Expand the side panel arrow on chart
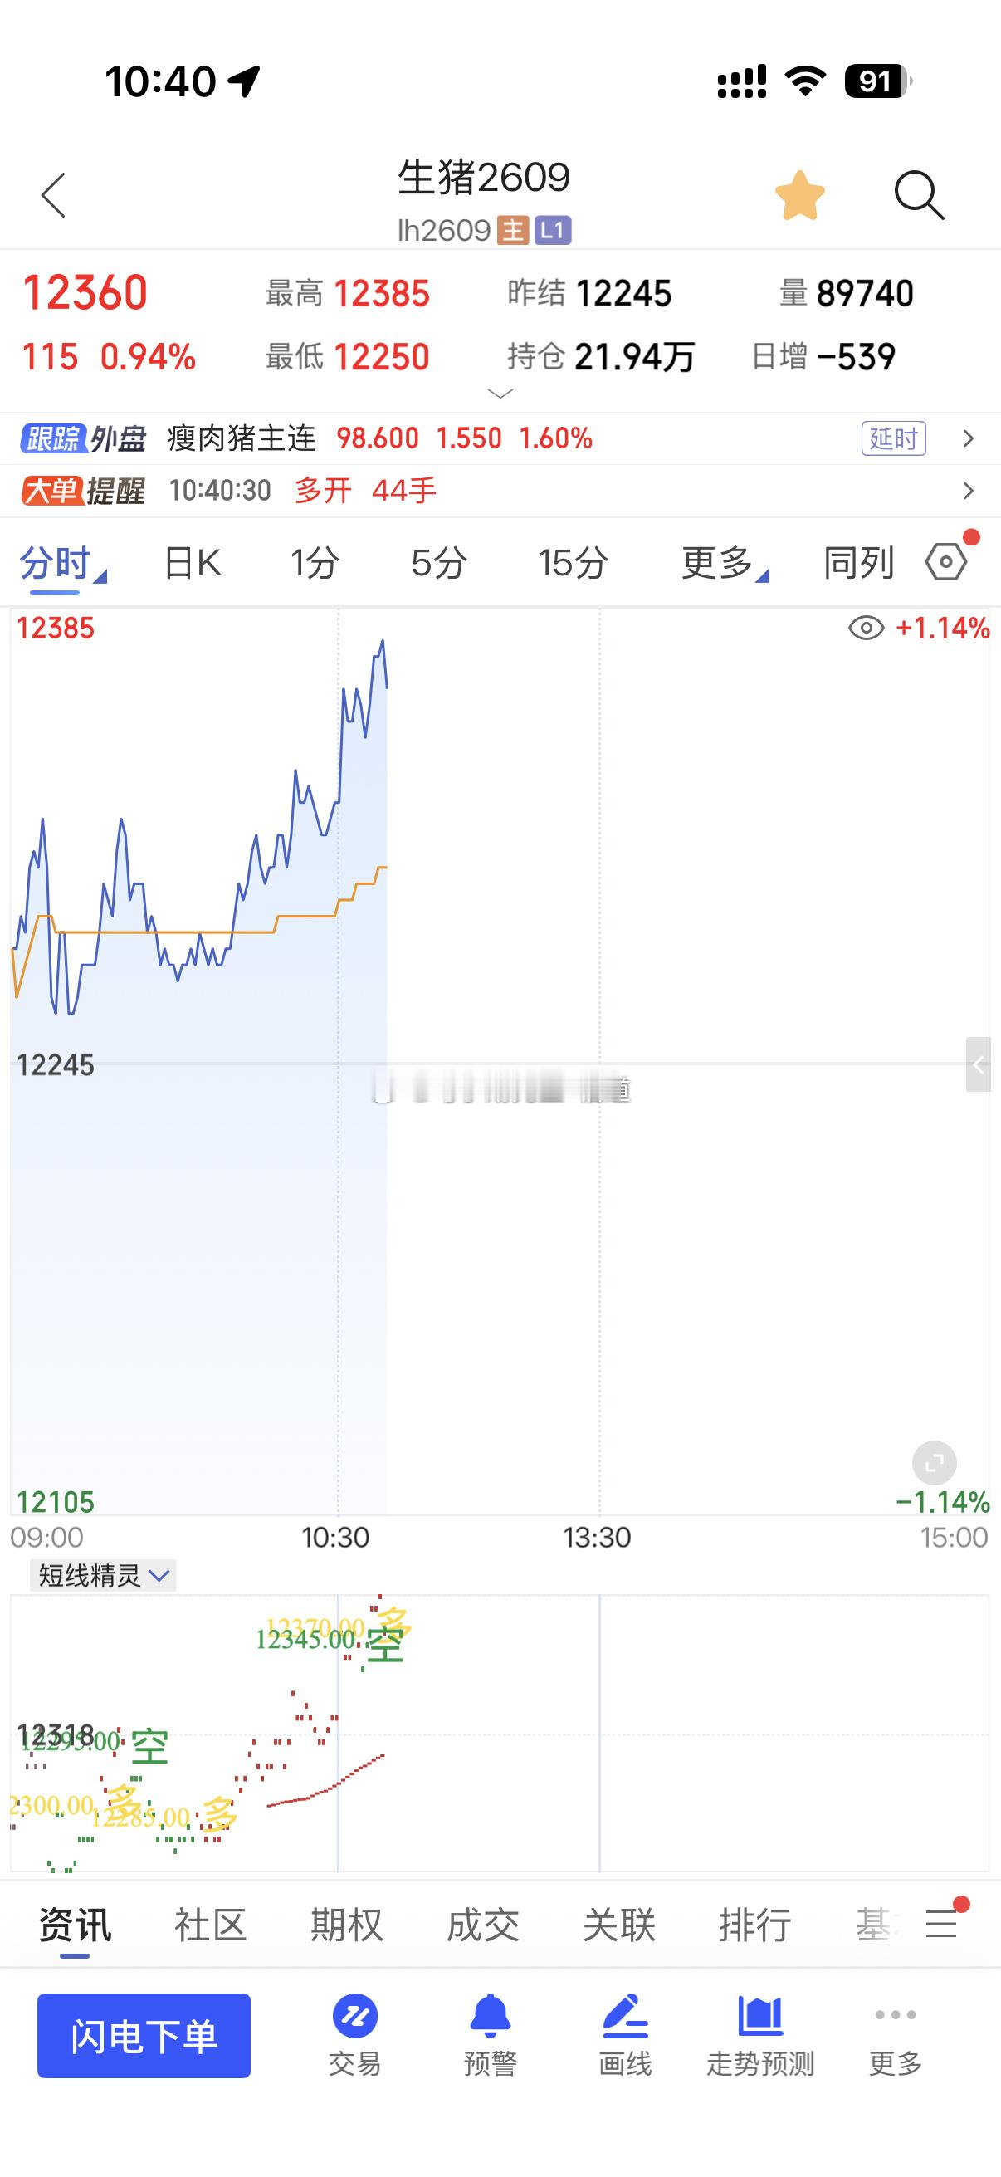 pyautogui.click(x=979, y=1064)
